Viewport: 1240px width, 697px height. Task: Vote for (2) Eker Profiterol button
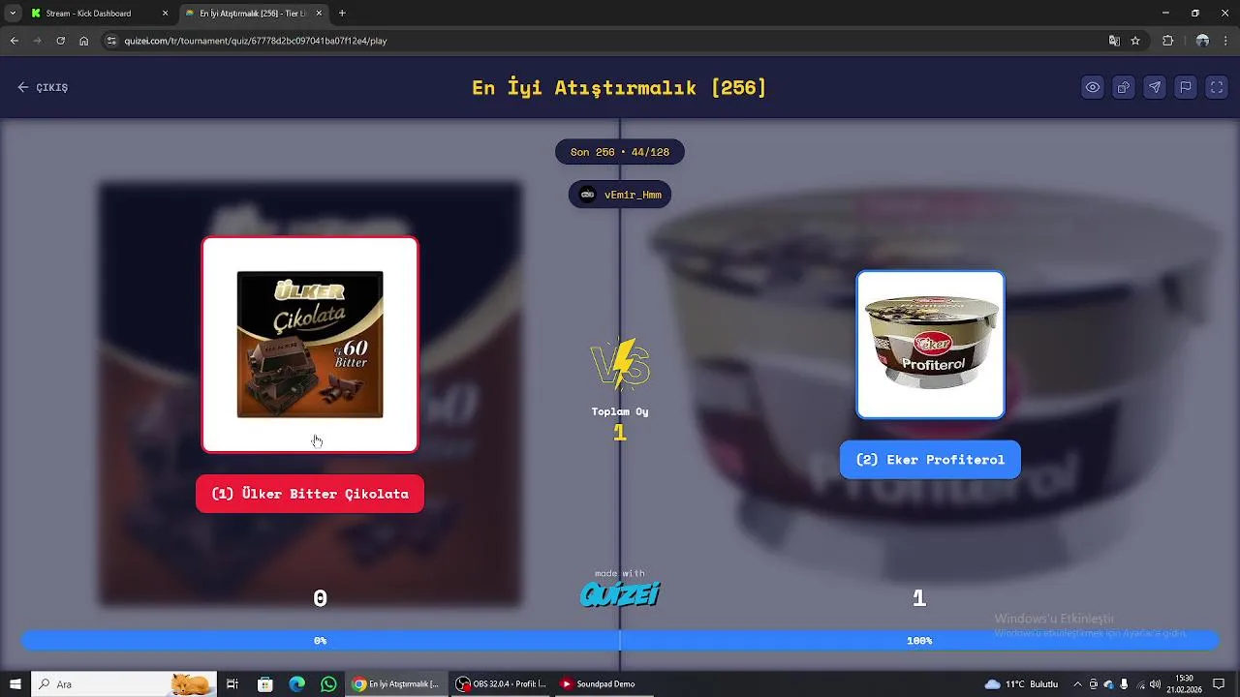pyautogui.click(x=930, y=460)
